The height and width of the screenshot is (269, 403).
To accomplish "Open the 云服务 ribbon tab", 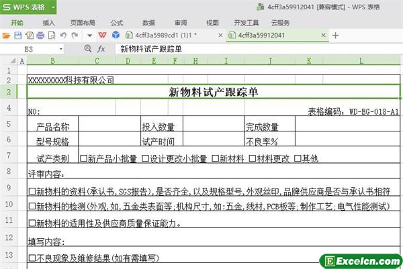I will click(x=280, y=23).
